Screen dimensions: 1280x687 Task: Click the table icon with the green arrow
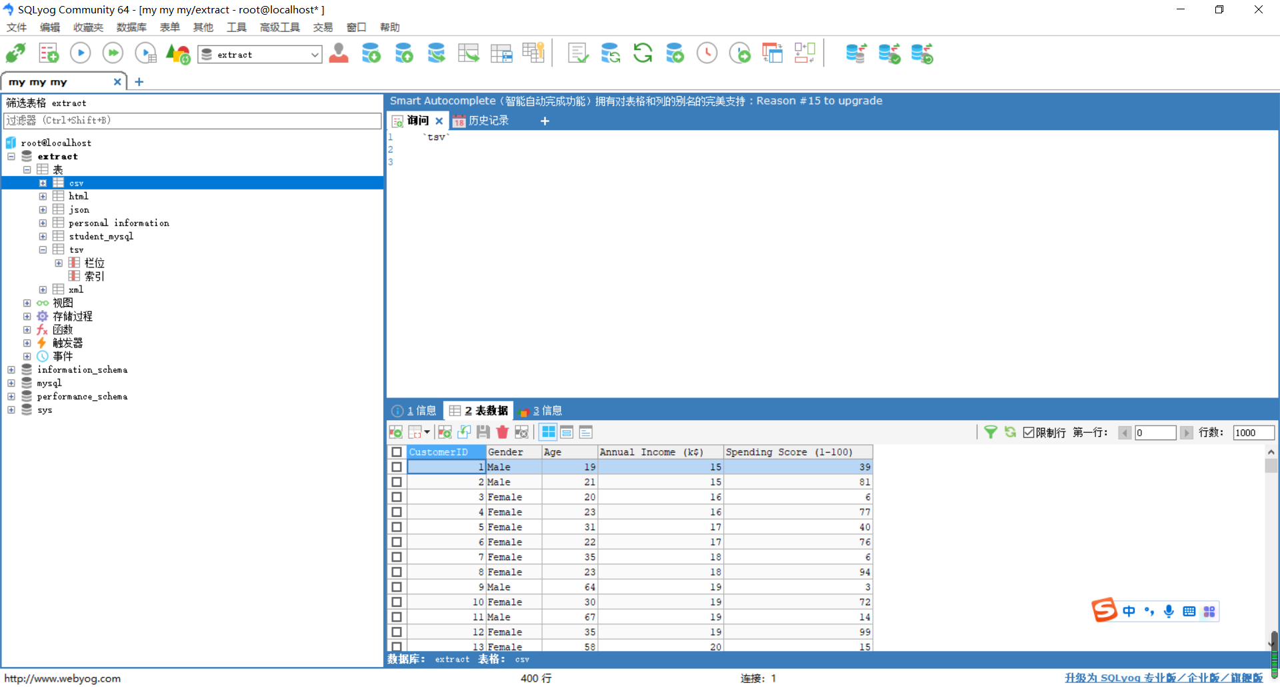pyautogui.click(x=469, y=53)
